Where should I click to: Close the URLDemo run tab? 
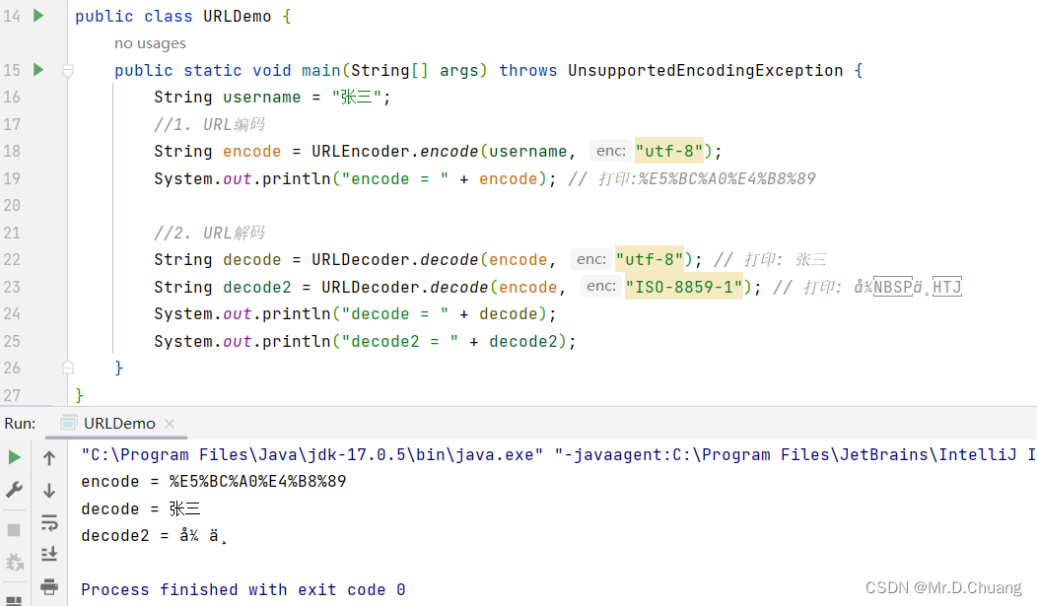coord(170,424)
